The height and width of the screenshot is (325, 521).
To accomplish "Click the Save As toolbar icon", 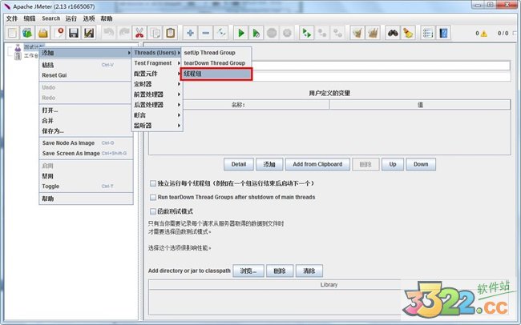I will click(89, 33).
